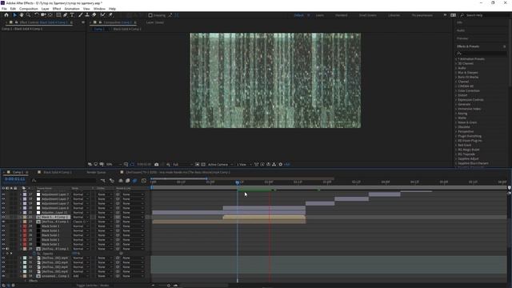
Task: Expand the Color Correction effects category
Action: [x=469, y=90]
